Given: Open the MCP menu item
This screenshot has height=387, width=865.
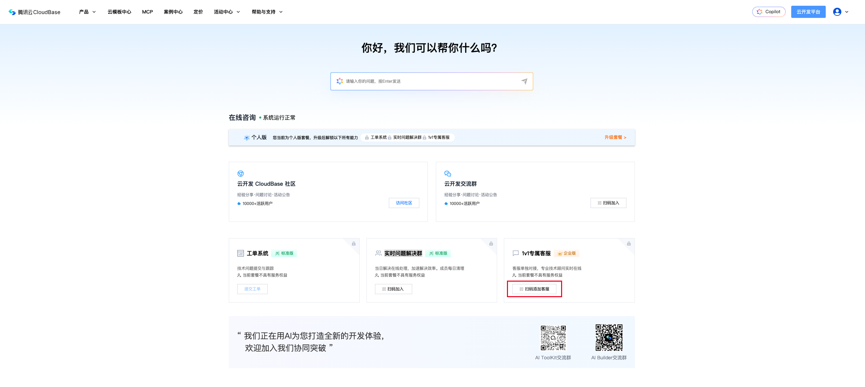Looking at the screenshot, I should coord(148,12).
